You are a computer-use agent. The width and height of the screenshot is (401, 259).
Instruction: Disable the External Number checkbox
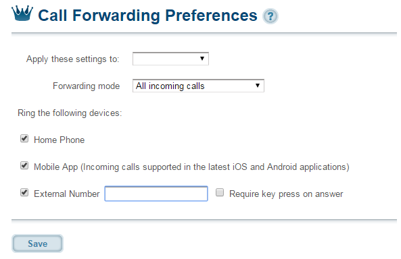pyautogui.click(x=24, y=192)
